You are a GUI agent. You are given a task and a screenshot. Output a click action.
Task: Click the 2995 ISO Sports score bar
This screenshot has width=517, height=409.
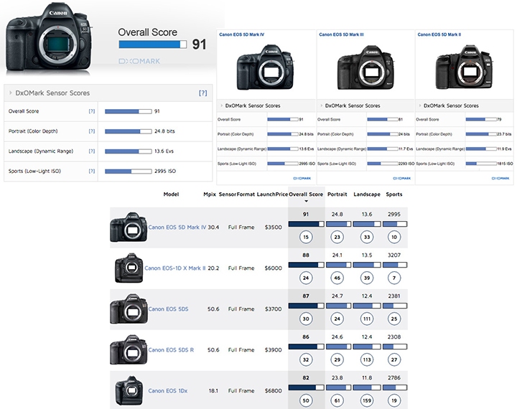pos(129,171)
